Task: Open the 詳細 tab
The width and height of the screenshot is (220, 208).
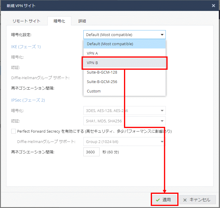Action: pyautogui.click(x=82, y=21)
